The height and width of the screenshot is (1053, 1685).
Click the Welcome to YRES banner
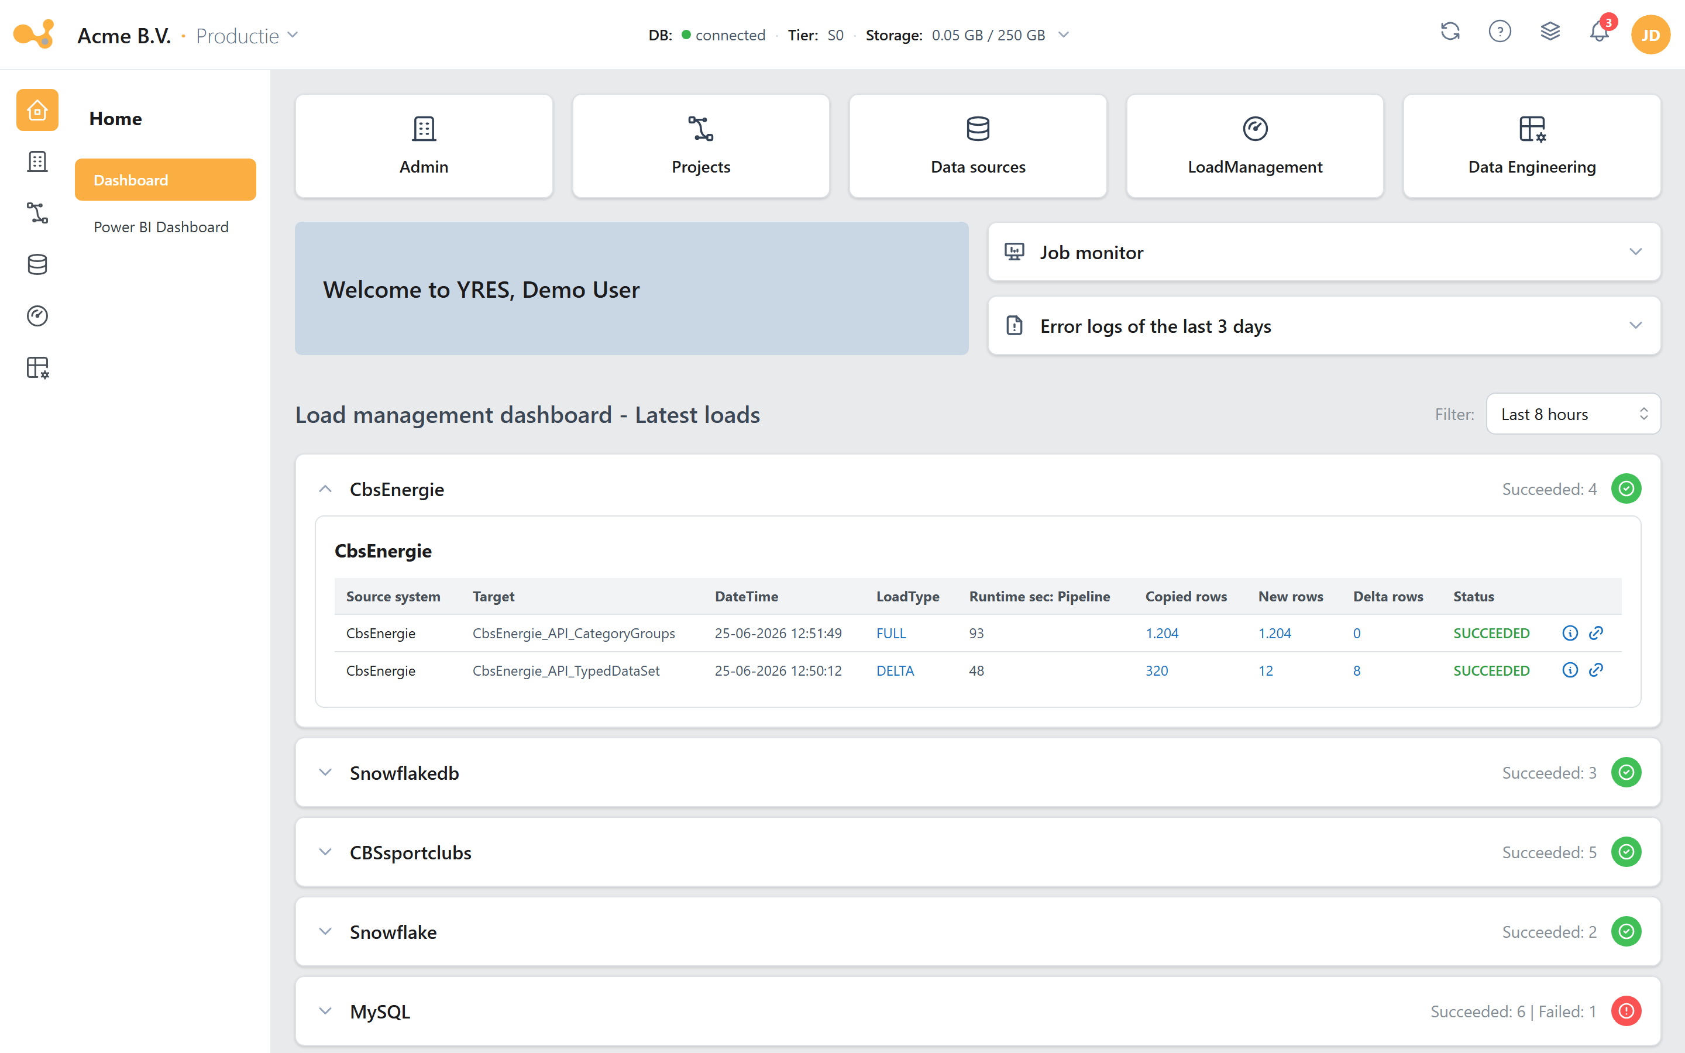[x=631, y=288]
